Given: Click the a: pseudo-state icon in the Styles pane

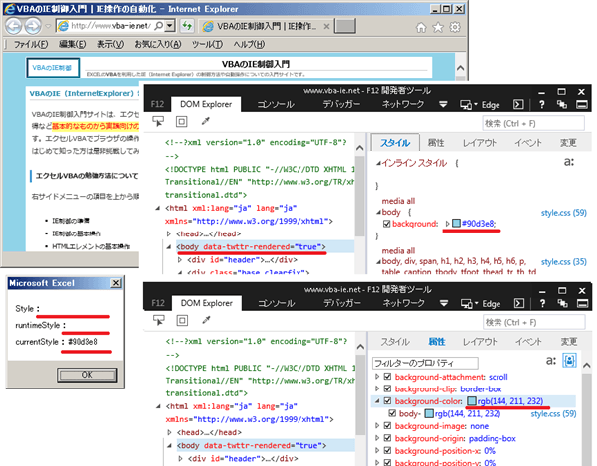Looking at the screenshot, I should pyautogui.click(x=569, y=162).
